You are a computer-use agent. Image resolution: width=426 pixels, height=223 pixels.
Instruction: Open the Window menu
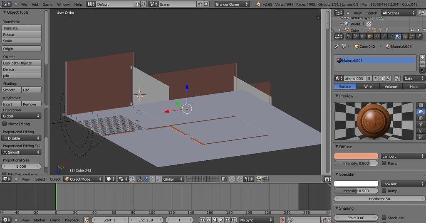[x=63, y=4]
